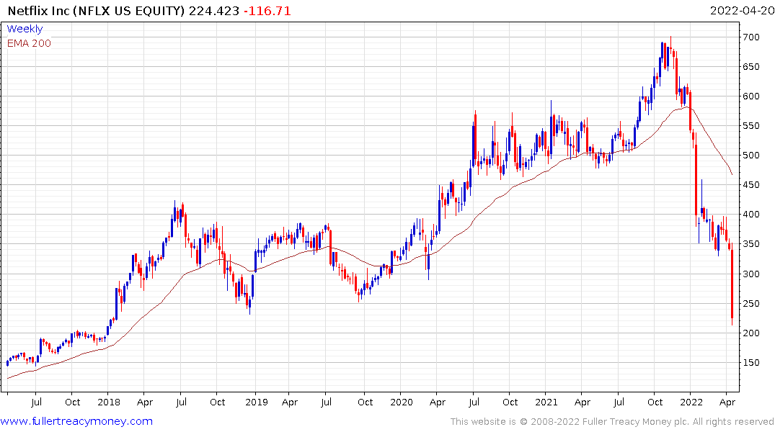
Task: Select the chart title 'Netflix Inc (NFLX US EQUITY)'
Action: tap(97, 11)
